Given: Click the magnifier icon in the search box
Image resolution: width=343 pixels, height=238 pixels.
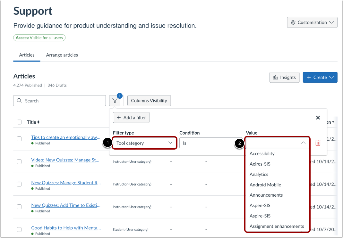Looking at the screenshot, I should [19, 101].
